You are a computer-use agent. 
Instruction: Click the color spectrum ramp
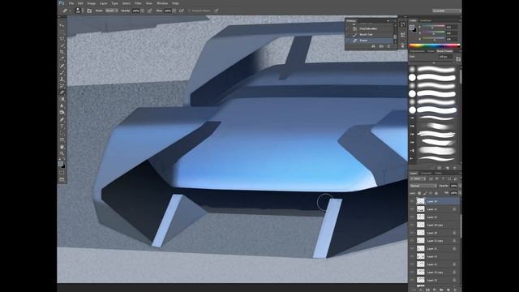pyautogui.click(x=435, y=45)
